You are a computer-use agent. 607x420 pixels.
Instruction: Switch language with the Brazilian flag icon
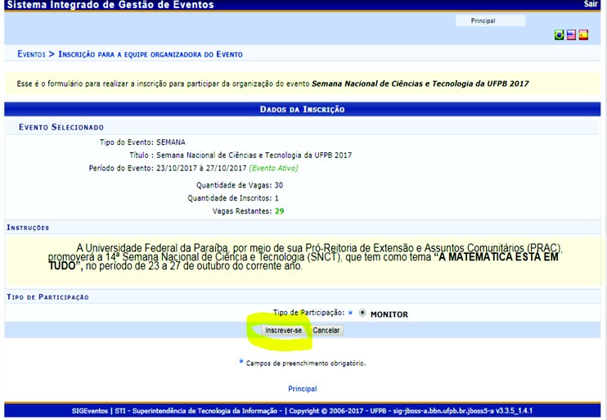[x=560, y=35]
